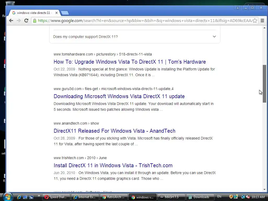
Task: Click the security shield tray icon
Action: (231, 197)
